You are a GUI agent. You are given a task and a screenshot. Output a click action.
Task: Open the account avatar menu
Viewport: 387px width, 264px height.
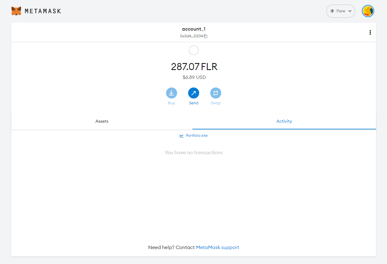click(x=368, y=11)
